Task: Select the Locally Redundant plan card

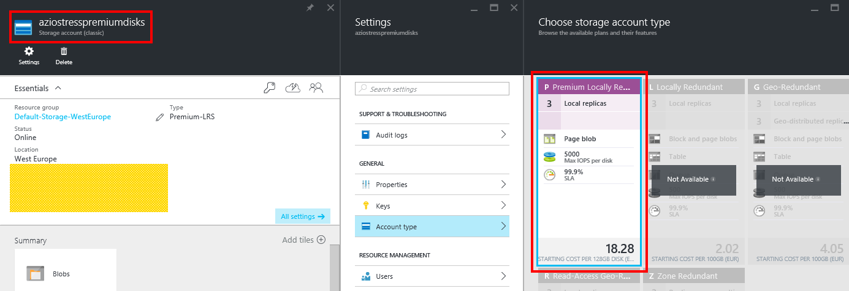Action: tap(693, 172)
